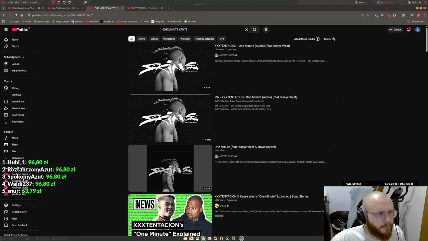The height and width of the screenshot is (241, 428).
Task: Open the About these results info icon
Action: click(x=318, y=39)
